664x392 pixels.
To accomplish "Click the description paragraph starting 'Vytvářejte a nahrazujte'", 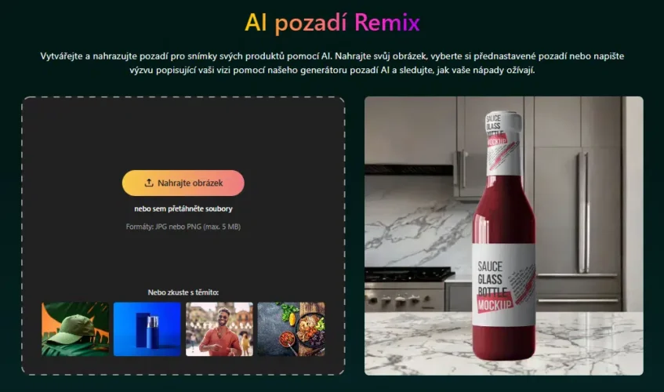I will pos(332,63).
